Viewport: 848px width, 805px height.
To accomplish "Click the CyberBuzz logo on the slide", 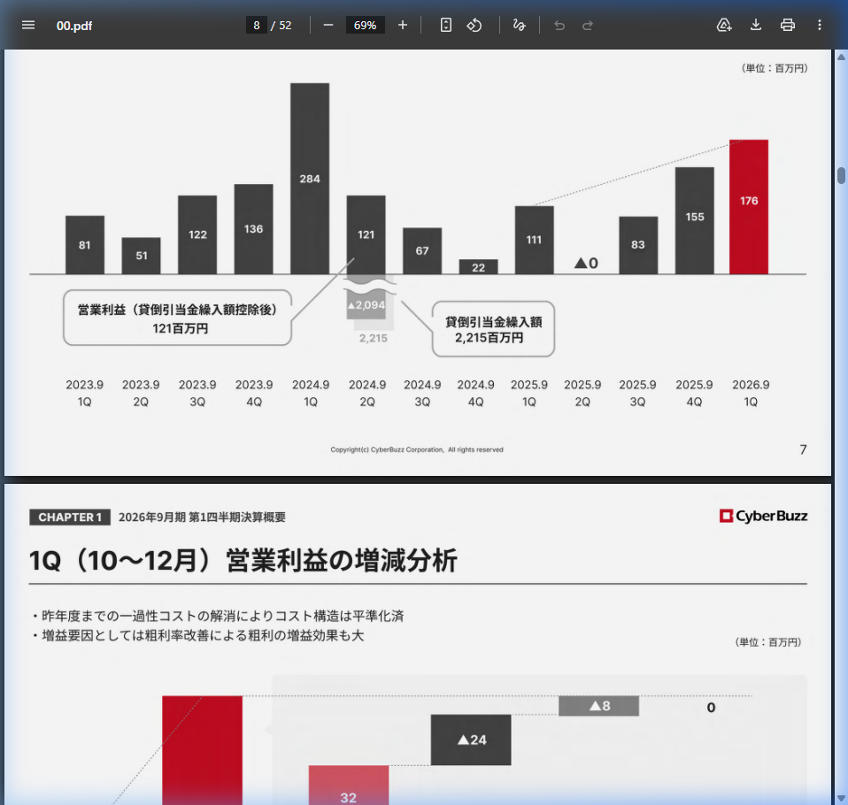I will [x=763, y=517].
